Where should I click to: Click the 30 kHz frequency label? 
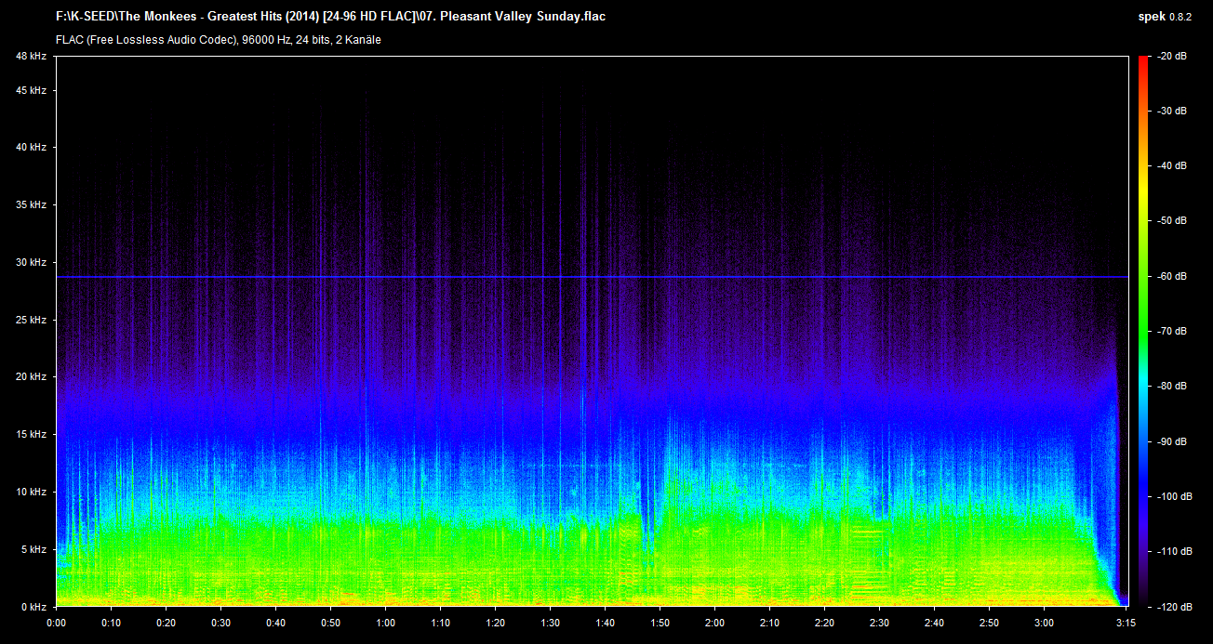[x=31, y=262]
